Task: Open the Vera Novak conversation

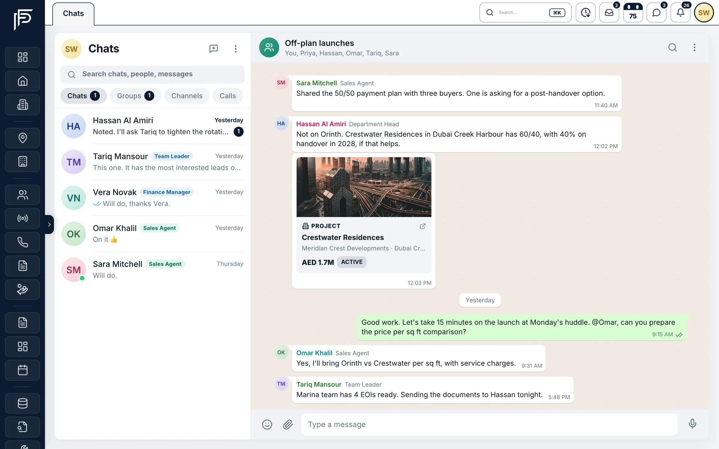Action: click(152, 198)
